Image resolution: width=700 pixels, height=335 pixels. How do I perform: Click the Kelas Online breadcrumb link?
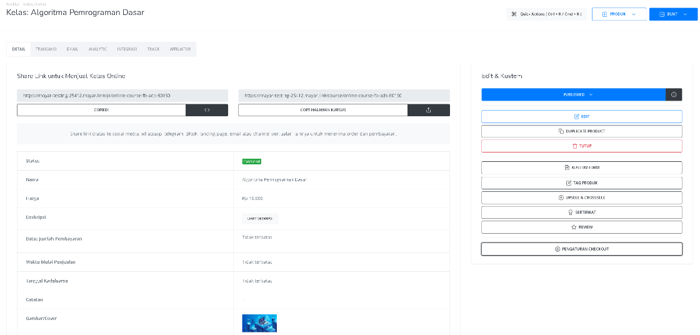(34, 4)
